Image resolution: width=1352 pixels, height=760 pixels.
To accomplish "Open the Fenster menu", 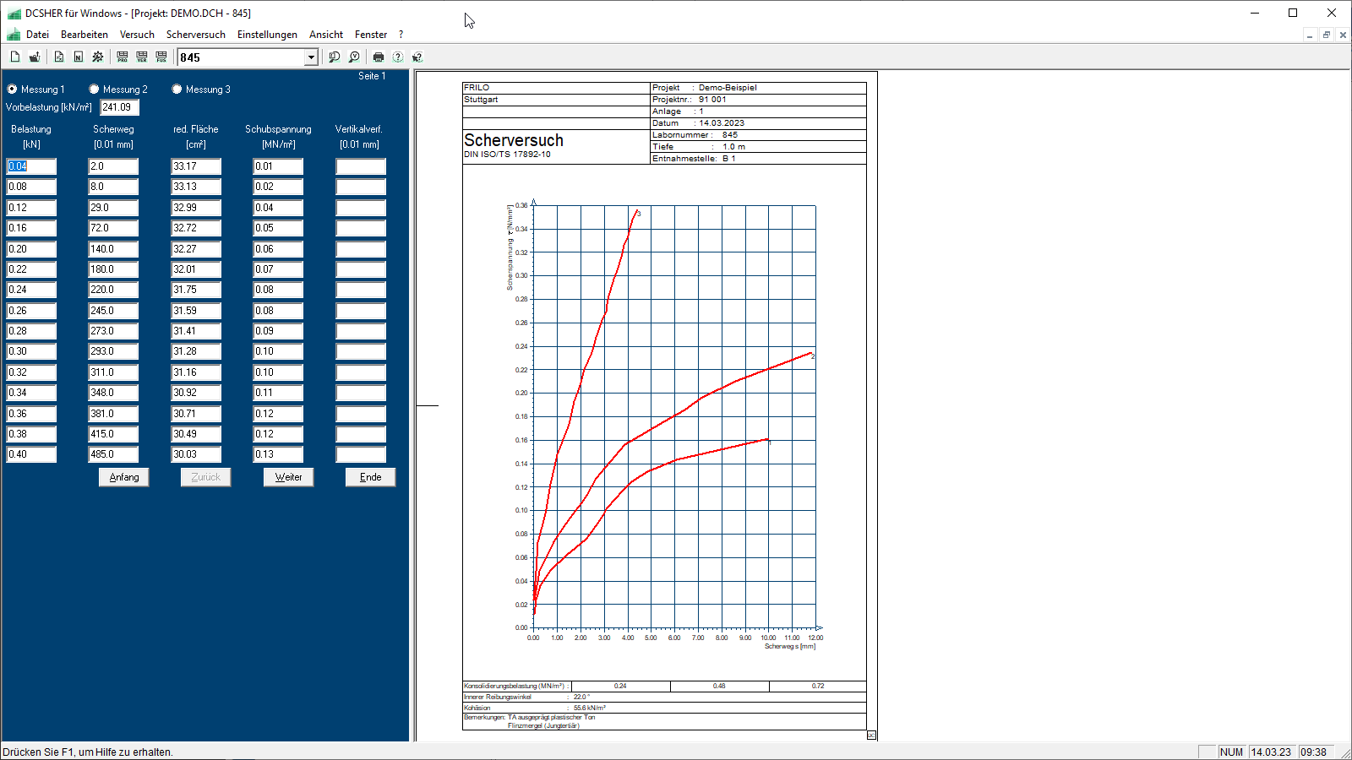I will [x=371, y=35].
